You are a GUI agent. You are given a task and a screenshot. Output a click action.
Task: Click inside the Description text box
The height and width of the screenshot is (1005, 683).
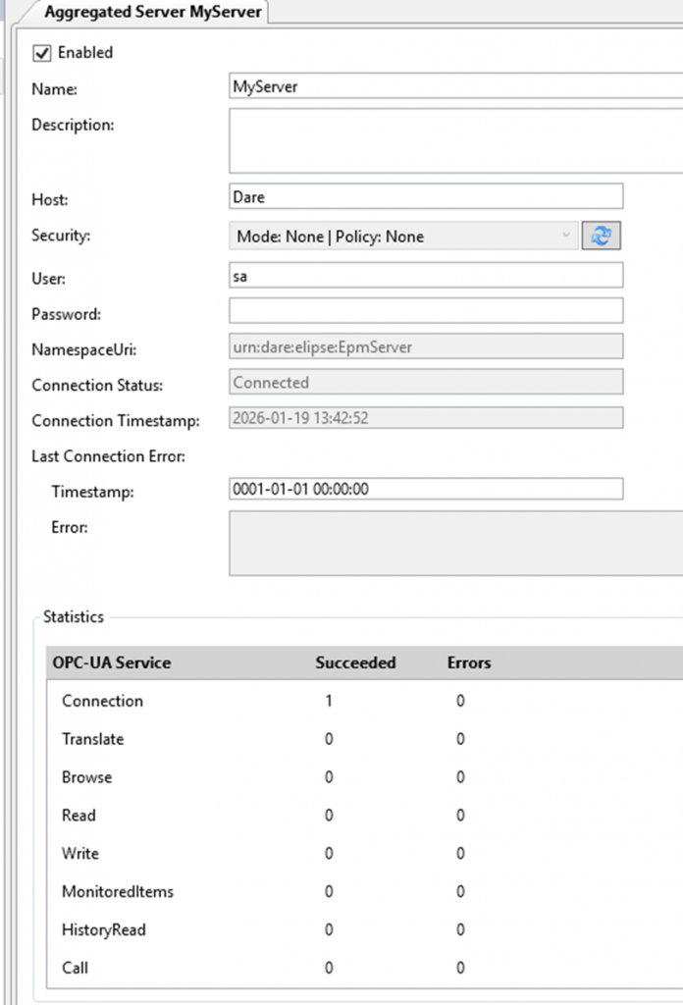[x=451, y=140]
